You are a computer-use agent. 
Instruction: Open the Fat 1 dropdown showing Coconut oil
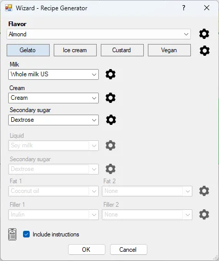point(53,191)
